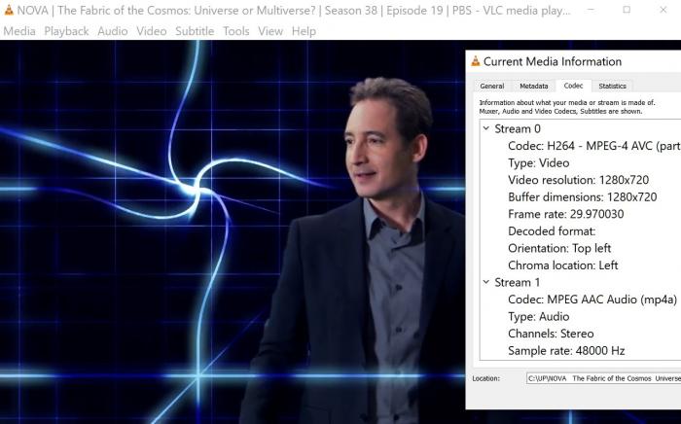Screen dimensions: 681x424
Task: Switch to the Statistics tab
Action: pyautogui.click(x=612, y=86)
